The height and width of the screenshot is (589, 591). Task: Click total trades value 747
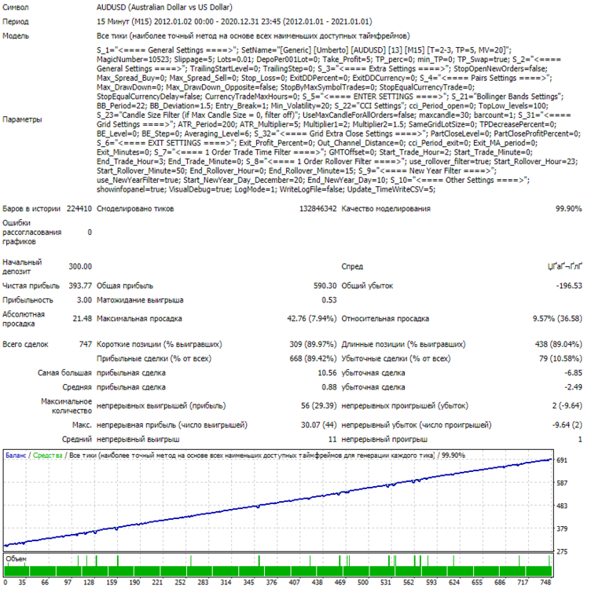pos(86,344)
